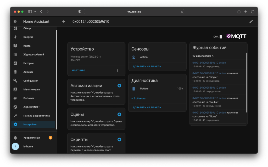Add a new script with plus icon
This screenshot has height=167, width=268.
[119, 139]
